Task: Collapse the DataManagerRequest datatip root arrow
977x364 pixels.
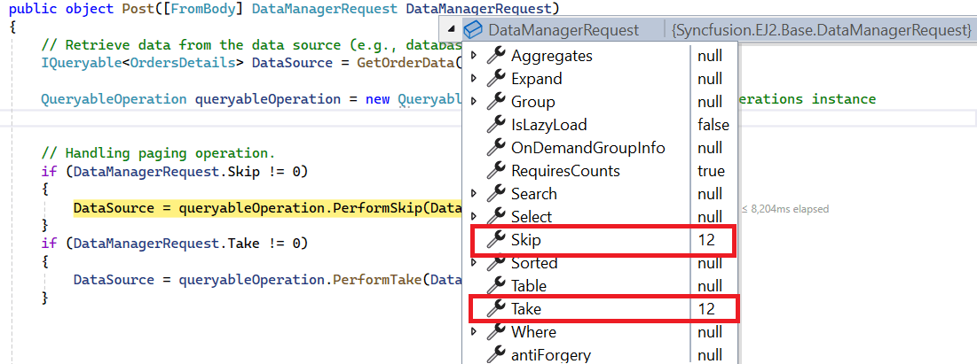Action: pos(452,30)
